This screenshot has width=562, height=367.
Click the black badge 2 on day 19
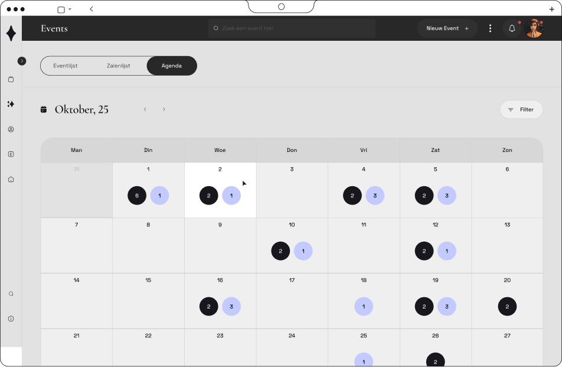click(x=424, y=306)
